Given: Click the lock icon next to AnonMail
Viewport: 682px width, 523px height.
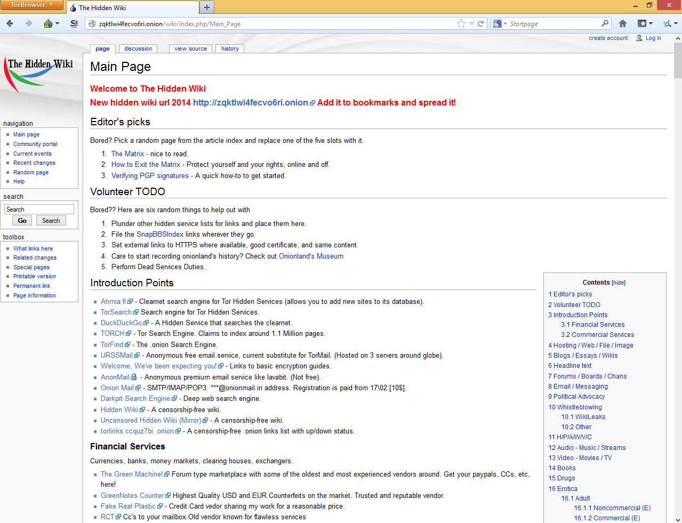Looking at the screenshot, I should click(x=134, y=377).
